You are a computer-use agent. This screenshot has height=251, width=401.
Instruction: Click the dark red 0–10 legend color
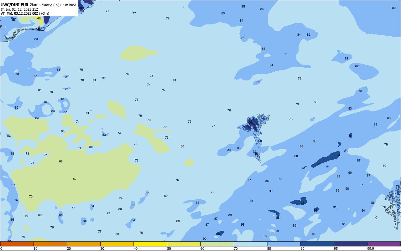coord(17,244)
